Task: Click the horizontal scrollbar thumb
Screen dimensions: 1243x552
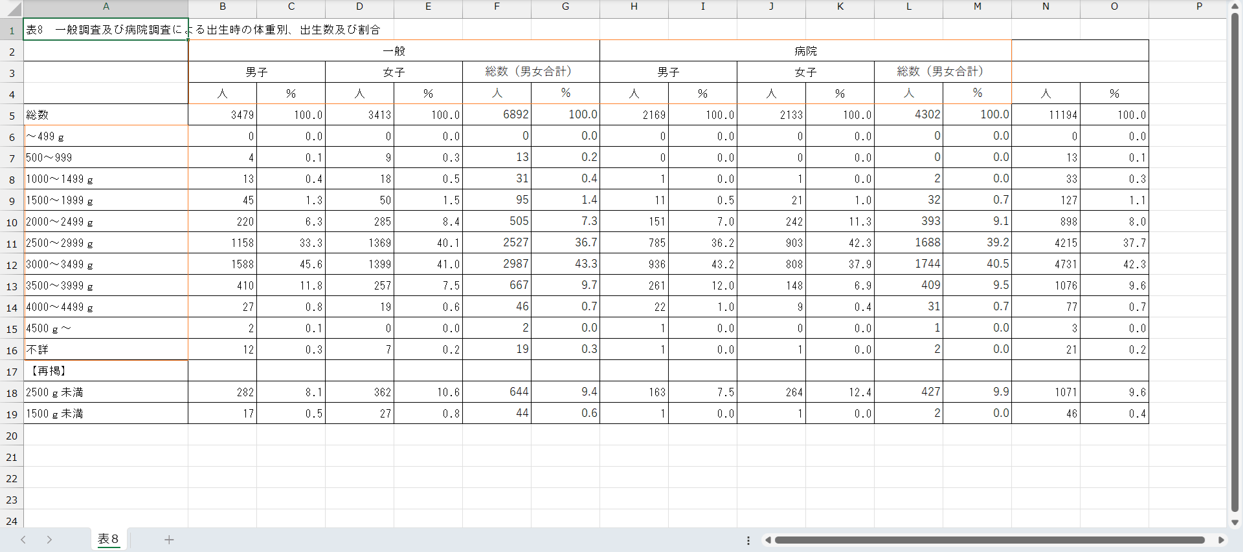Action: point(989,540)
